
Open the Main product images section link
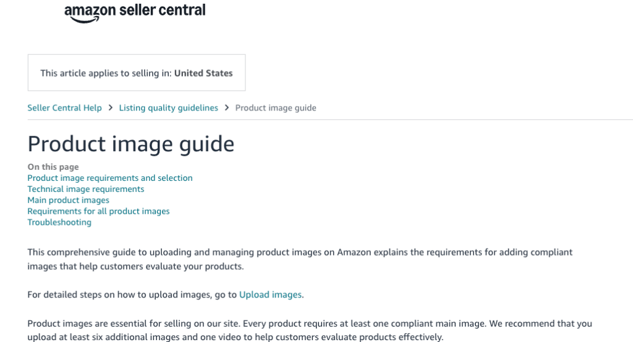click(68, 200)
